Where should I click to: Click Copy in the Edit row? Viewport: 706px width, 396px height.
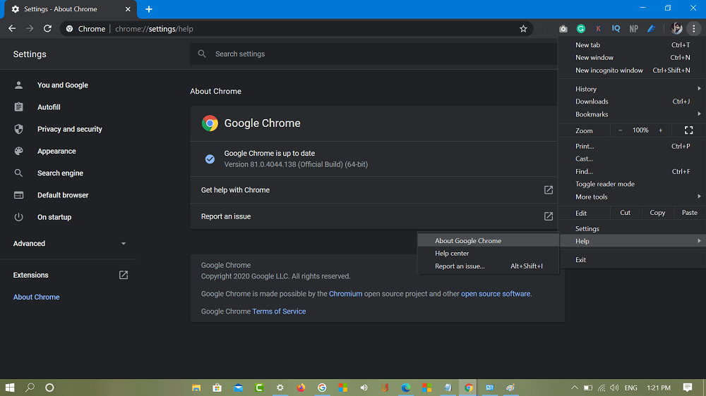tap(657, 213)
